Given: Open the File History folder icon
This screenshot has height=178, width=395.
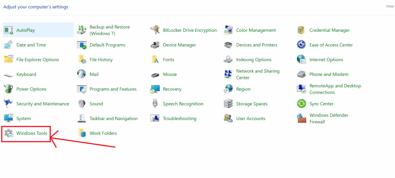Looking at the screenshot, I should 82,60.
